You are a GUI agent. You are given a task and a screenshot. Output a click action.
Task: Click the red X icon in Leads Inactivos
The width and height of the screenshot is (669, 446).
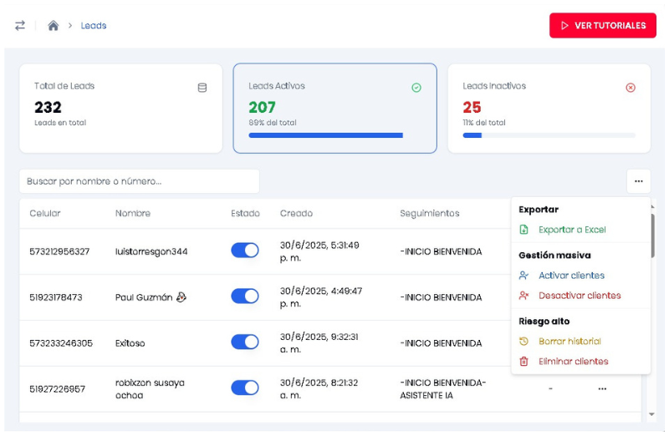click(631, 88)
